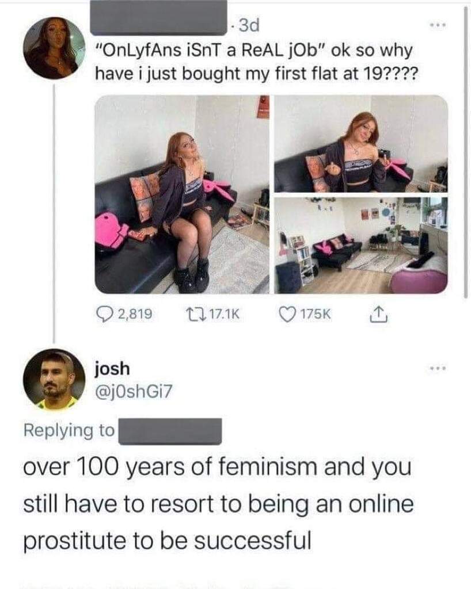Tap the share upload arrow icon
The image size is (471, 589).
[x=378, y=314]
